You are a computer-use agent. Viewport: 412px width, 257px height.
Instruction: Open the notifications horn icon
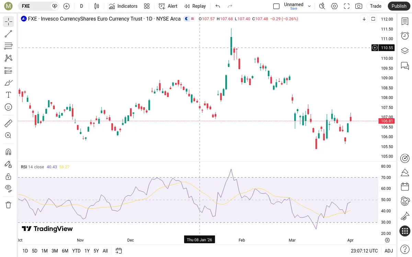(405, 216)
